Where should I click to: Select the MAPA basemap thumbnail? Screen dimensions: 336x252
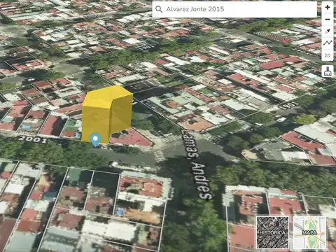click(x=309, y=232)
